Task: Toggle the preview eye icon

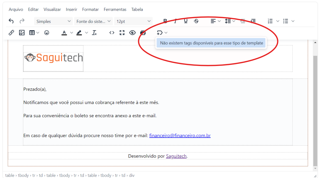Action: point(132,33)
